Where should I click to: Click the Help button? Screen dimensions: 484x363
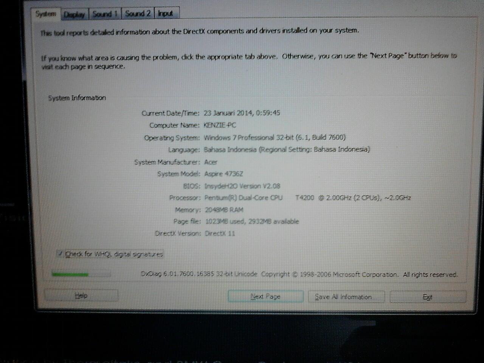[x=81, y=296]
